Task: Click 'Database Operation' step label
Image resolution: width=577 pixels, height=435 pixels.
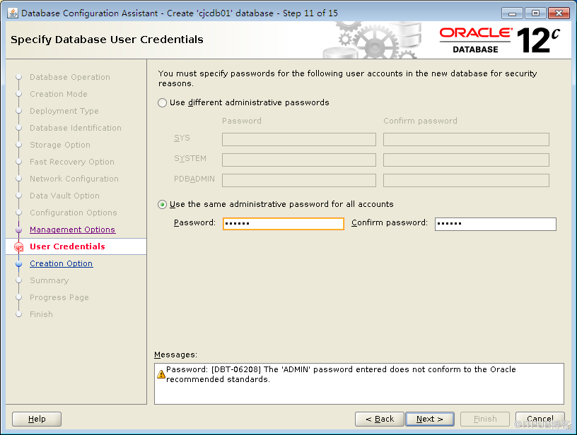Action: [70, 77]
